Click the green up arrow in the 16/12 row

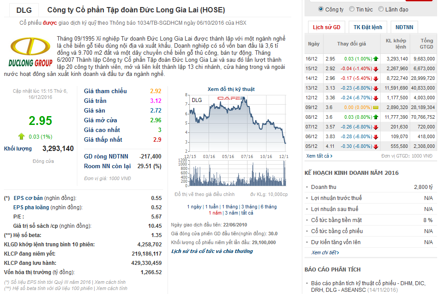(x=375, y=59)
